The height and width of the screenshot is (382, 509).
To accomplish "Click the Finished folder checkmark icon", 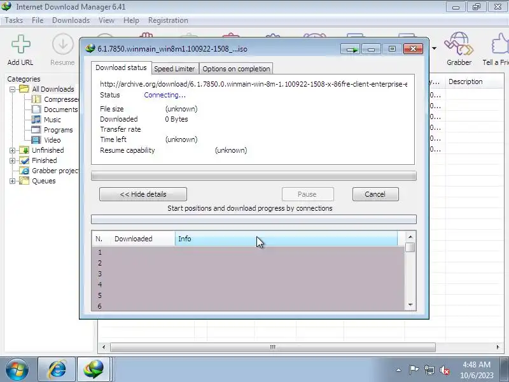I will (24, 160).
